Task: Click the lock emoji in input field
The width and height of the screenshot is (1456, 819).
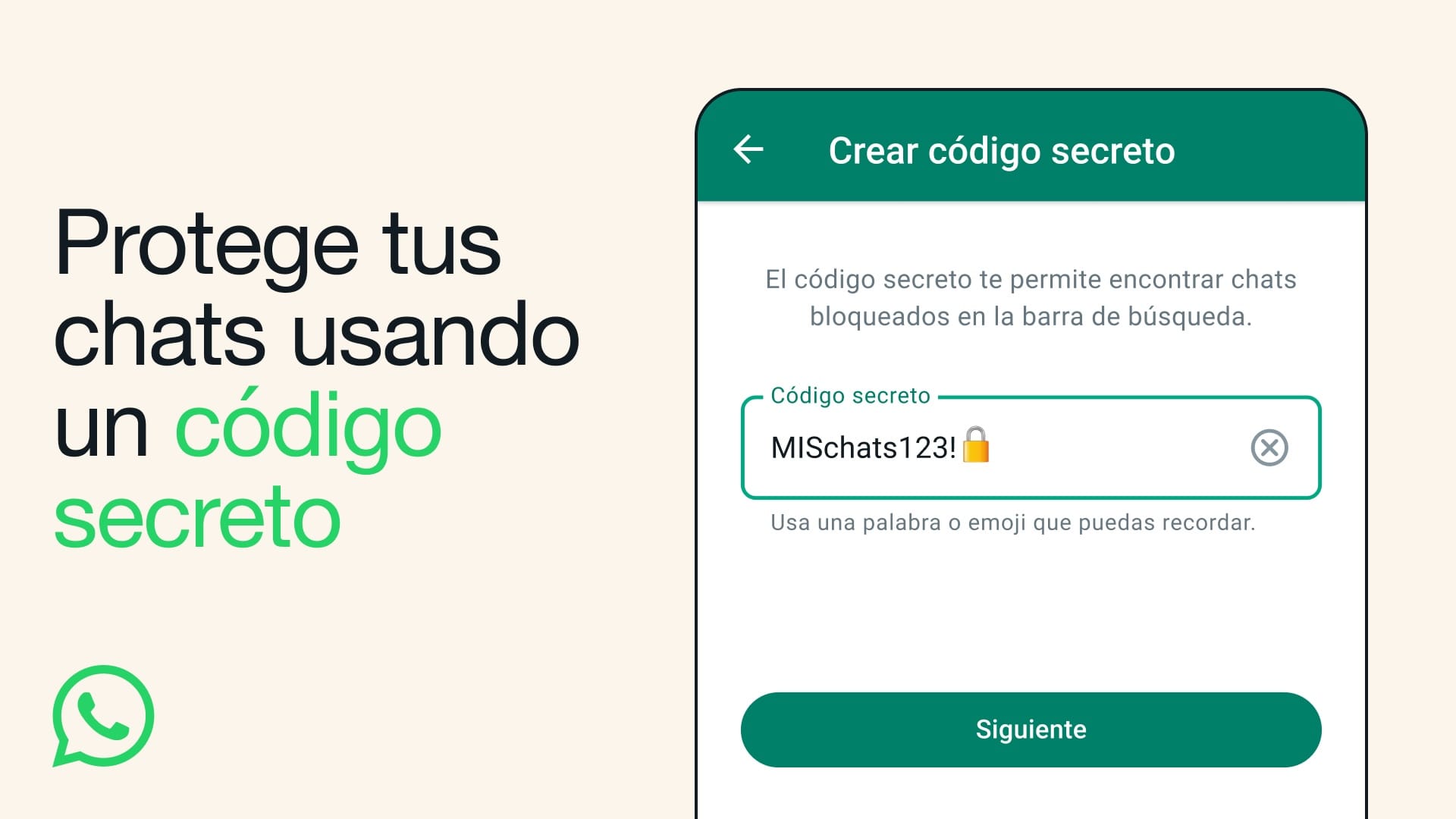Action: (x=982, y=447)
